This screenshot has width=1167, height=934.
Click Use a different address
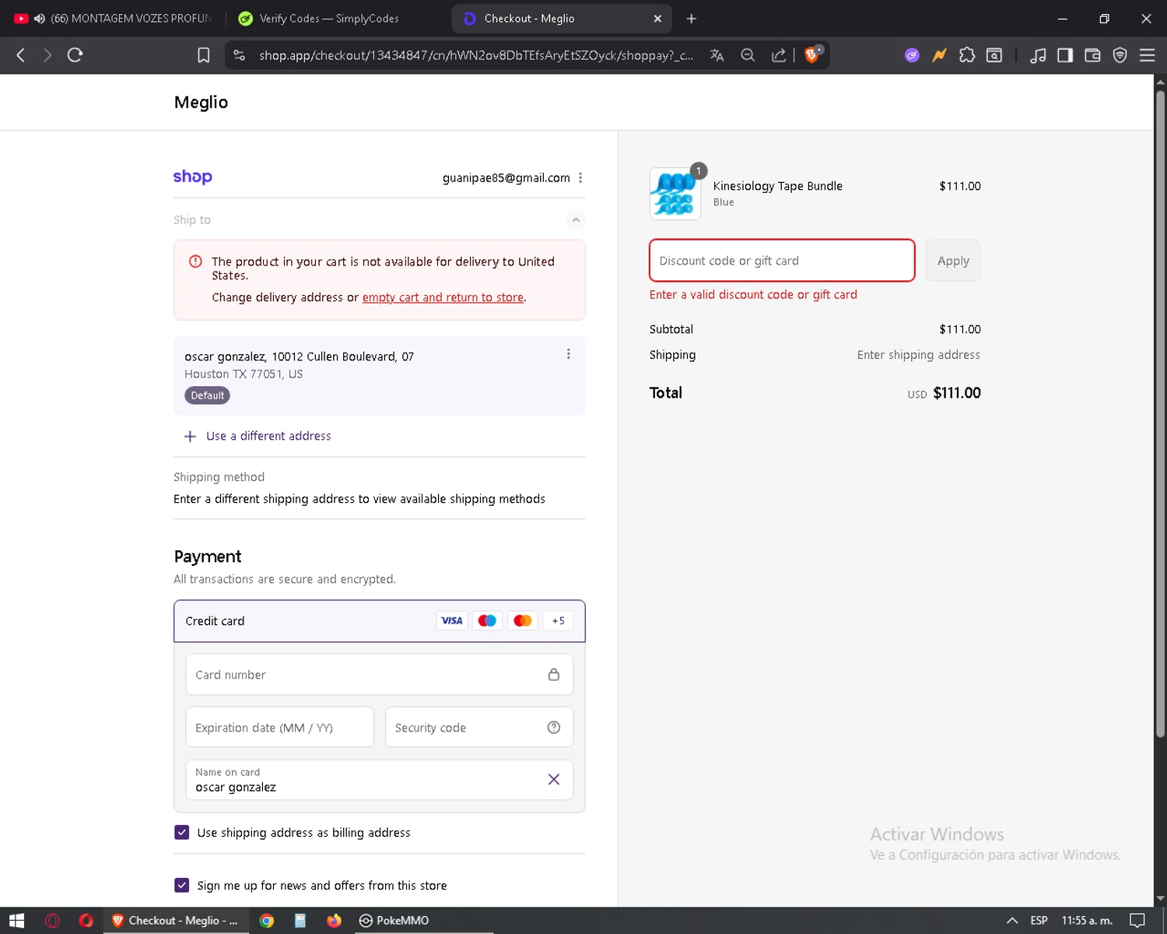[258, 437]
